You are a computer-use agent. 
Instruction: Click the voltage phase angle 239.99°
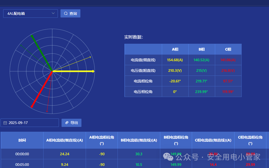tap(201, 92)
